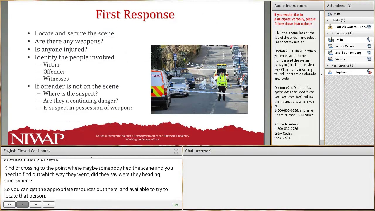Click 'Identify the people involved' bullet
Screen dimensions: 375x211
75,57
